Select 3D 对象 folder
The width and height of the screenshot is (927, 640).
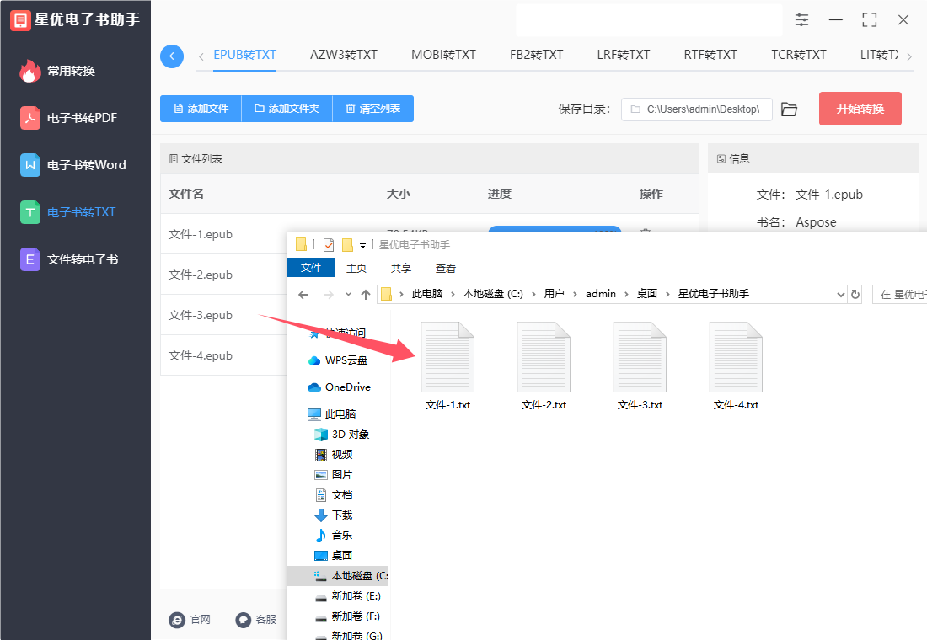coord(341,435)
